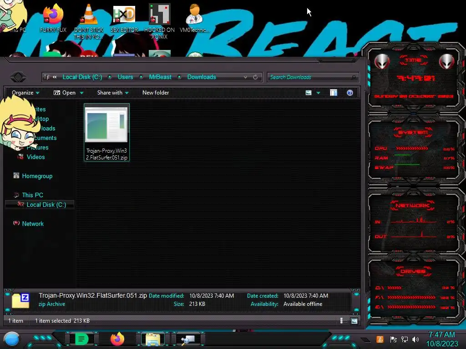This screenshot has height=349, width=466.
Task: Toggle the preview pane
Action: 334,93
